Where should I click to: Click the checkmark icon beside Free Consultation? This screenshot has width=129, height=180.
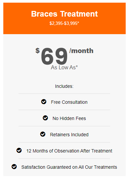(44, 102)
